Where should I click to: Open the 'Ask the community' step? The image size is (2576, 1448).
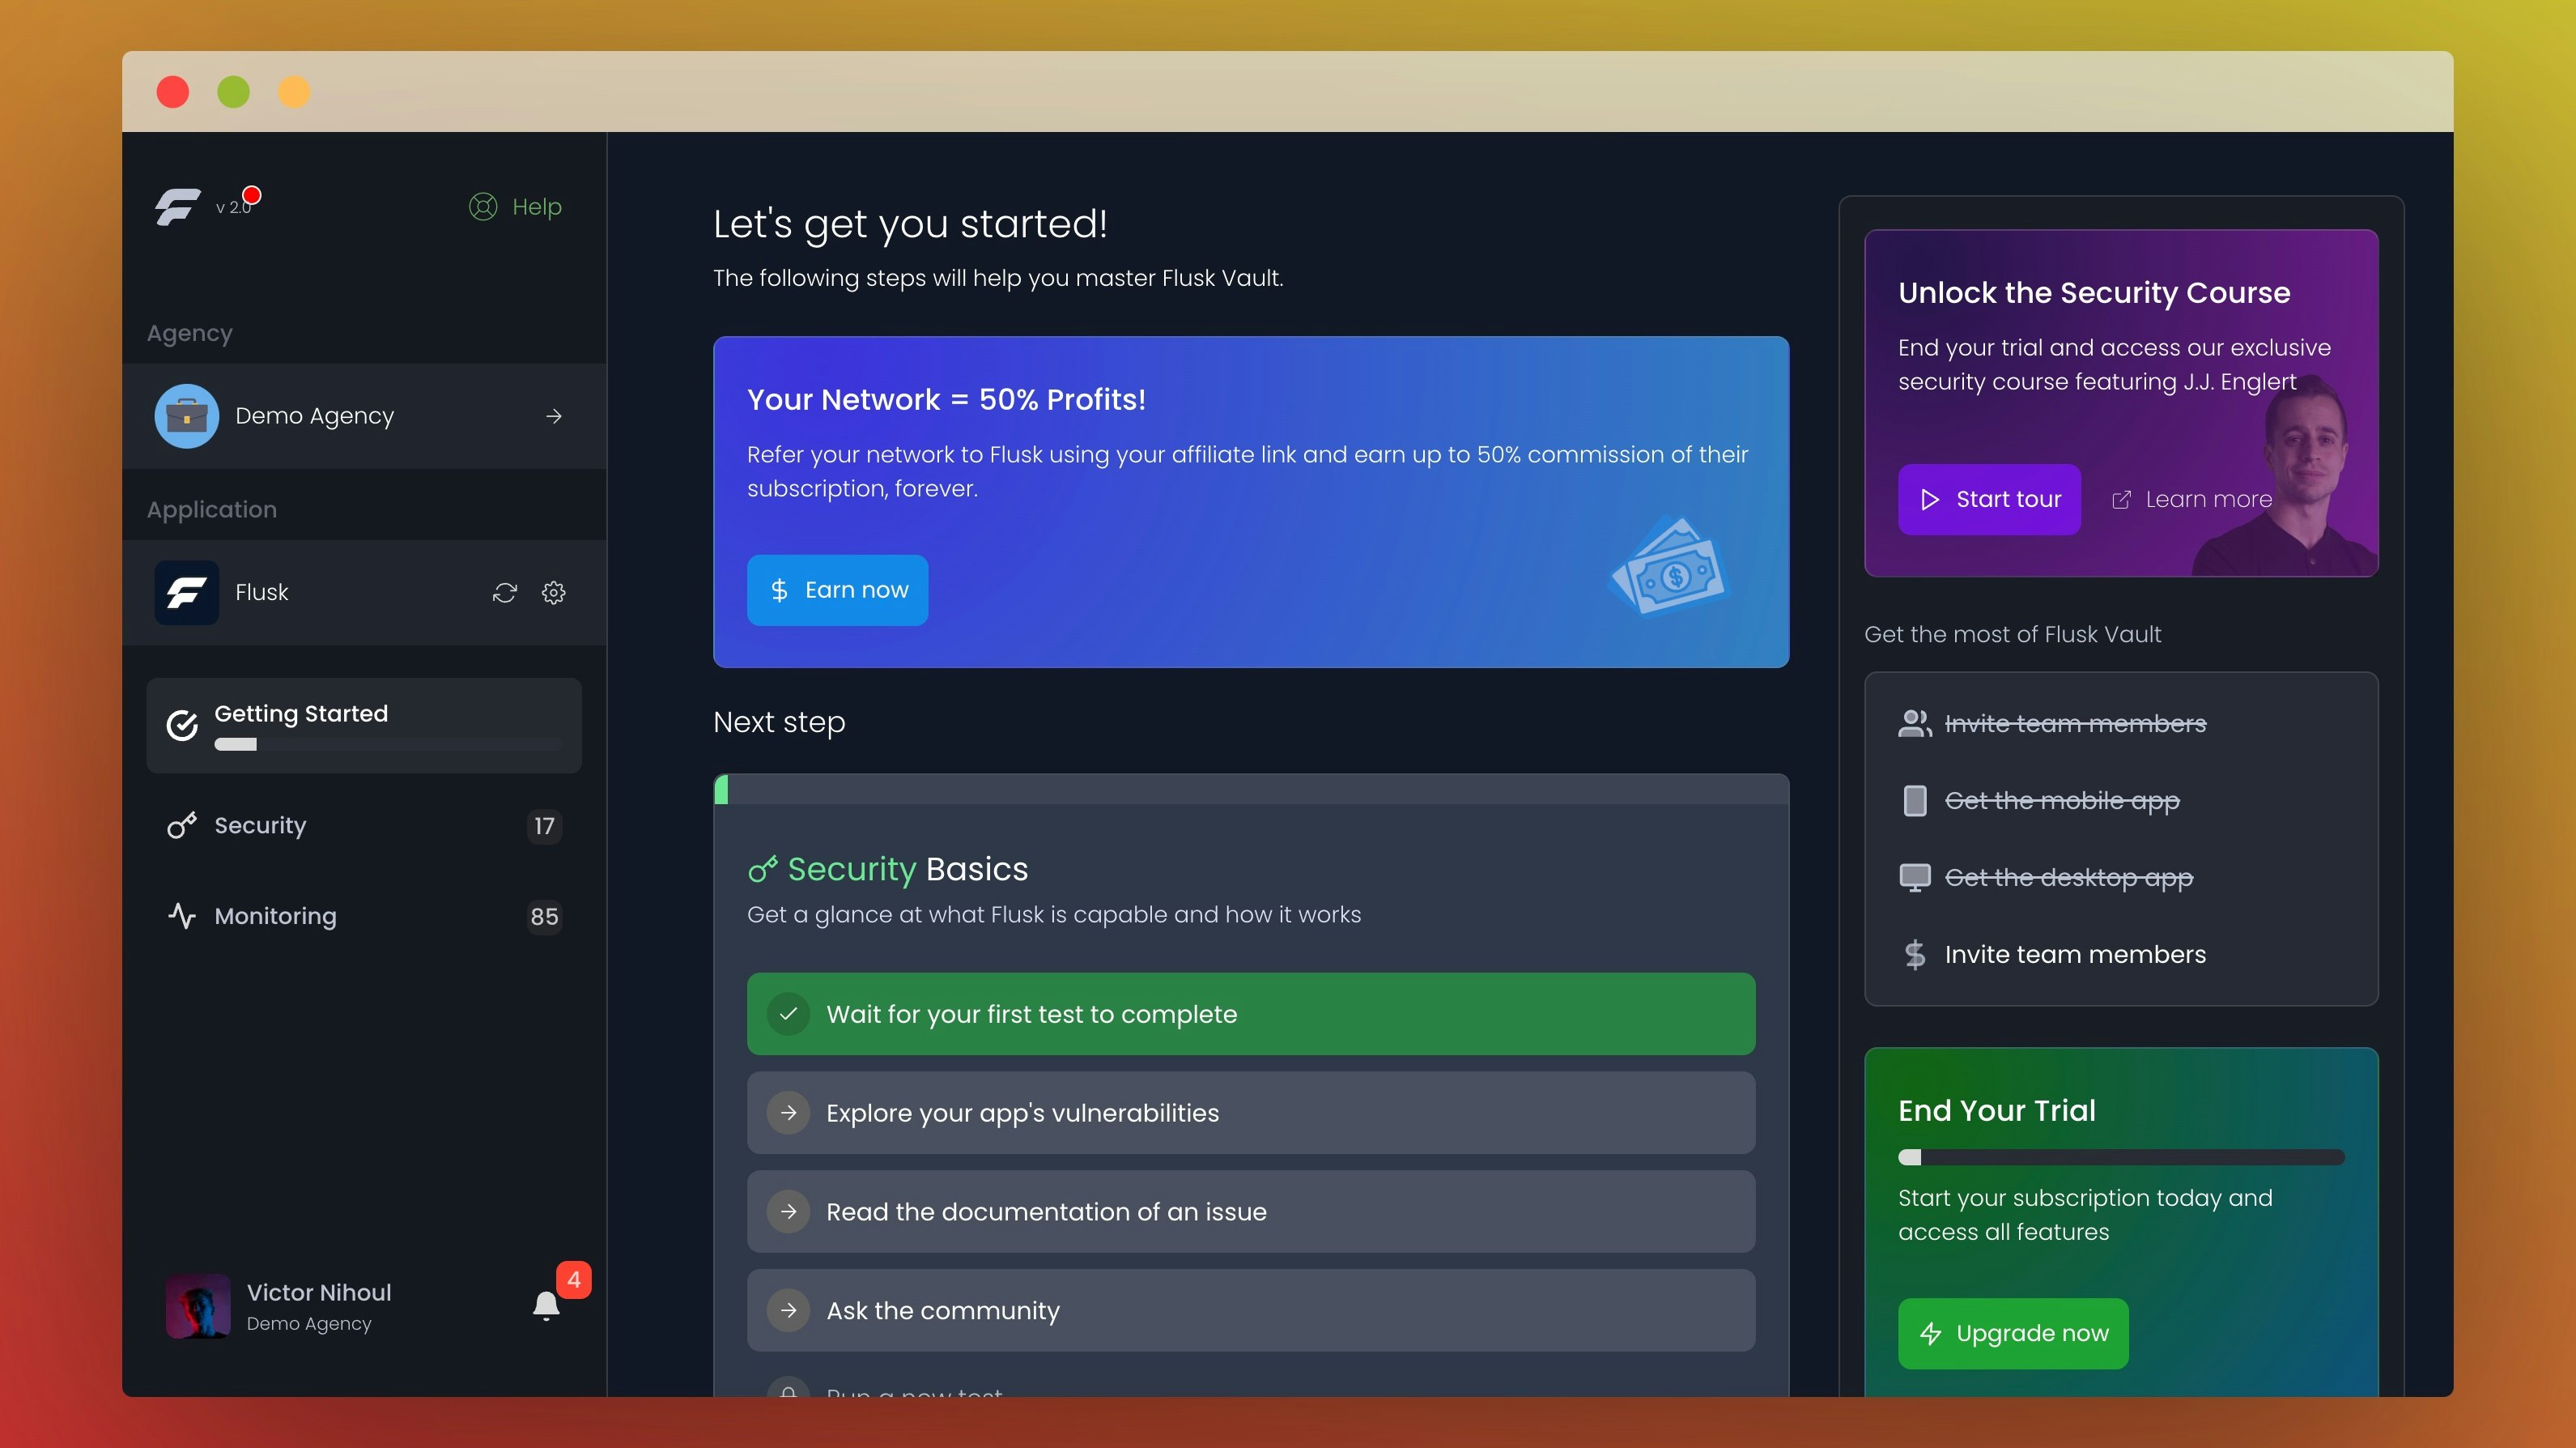1251,1311
